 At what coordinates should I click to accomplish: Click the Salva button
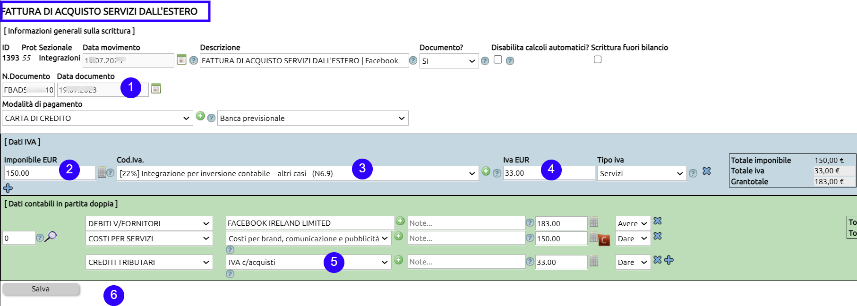pos(41,289)
